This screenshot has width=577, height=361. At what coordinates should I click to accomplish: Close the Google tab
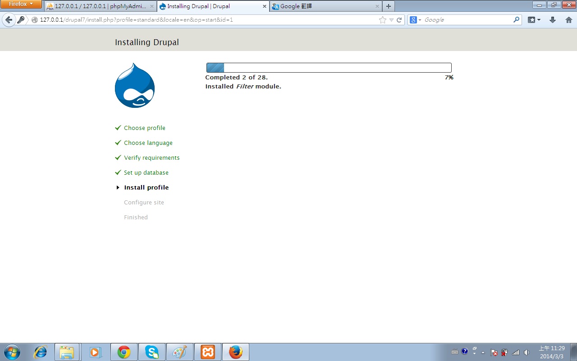(377, 6)
